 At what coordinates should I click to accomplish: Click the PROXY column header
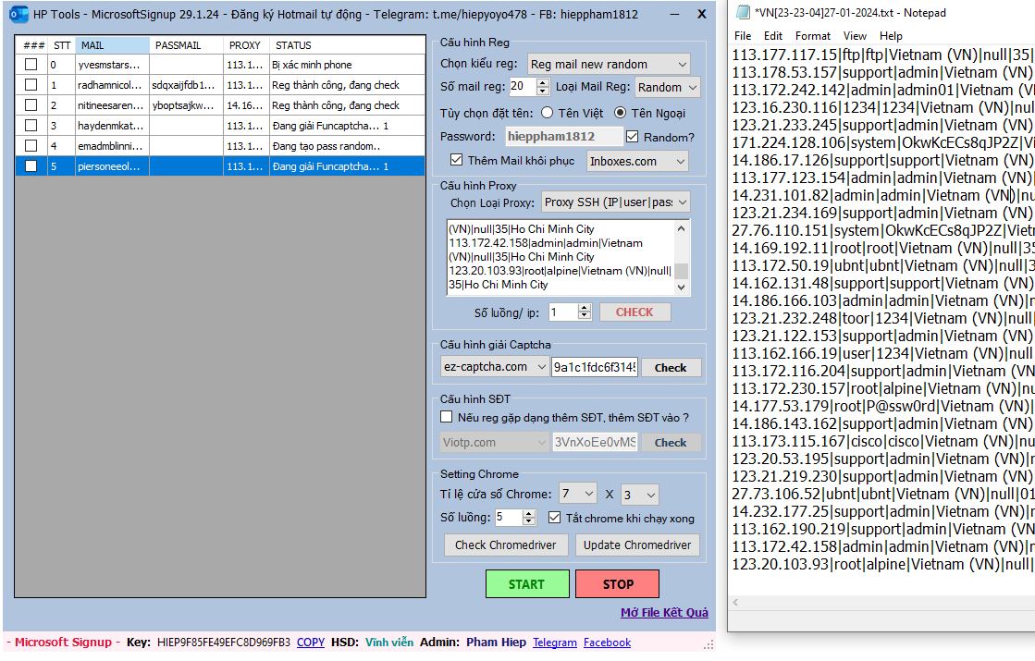coord(244,45)
